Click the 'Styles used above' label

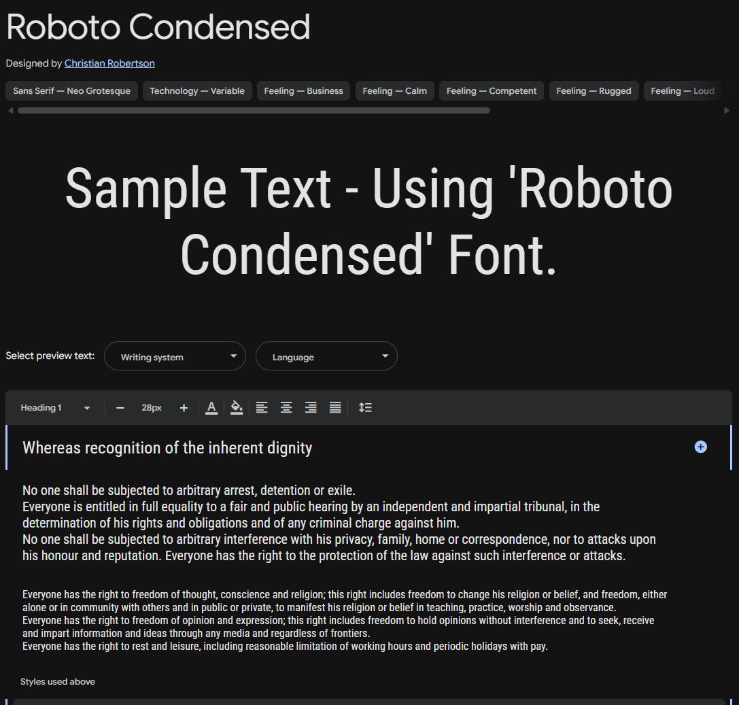(58, 681)
